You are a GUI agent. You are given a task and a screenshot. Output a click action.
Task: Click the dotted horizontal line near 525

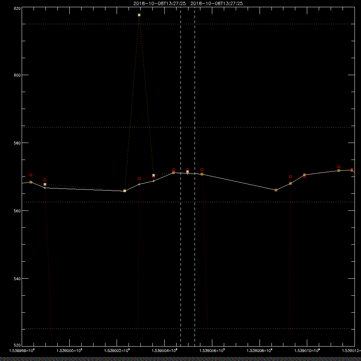tap(188, 329)
